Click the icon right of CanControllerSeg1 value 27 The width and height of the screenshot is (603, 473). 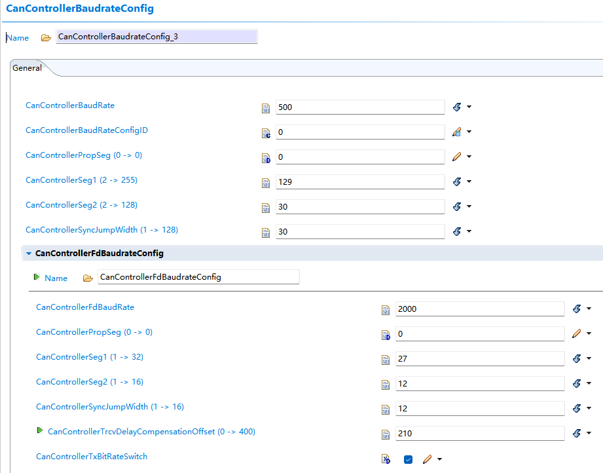[577, 358]
